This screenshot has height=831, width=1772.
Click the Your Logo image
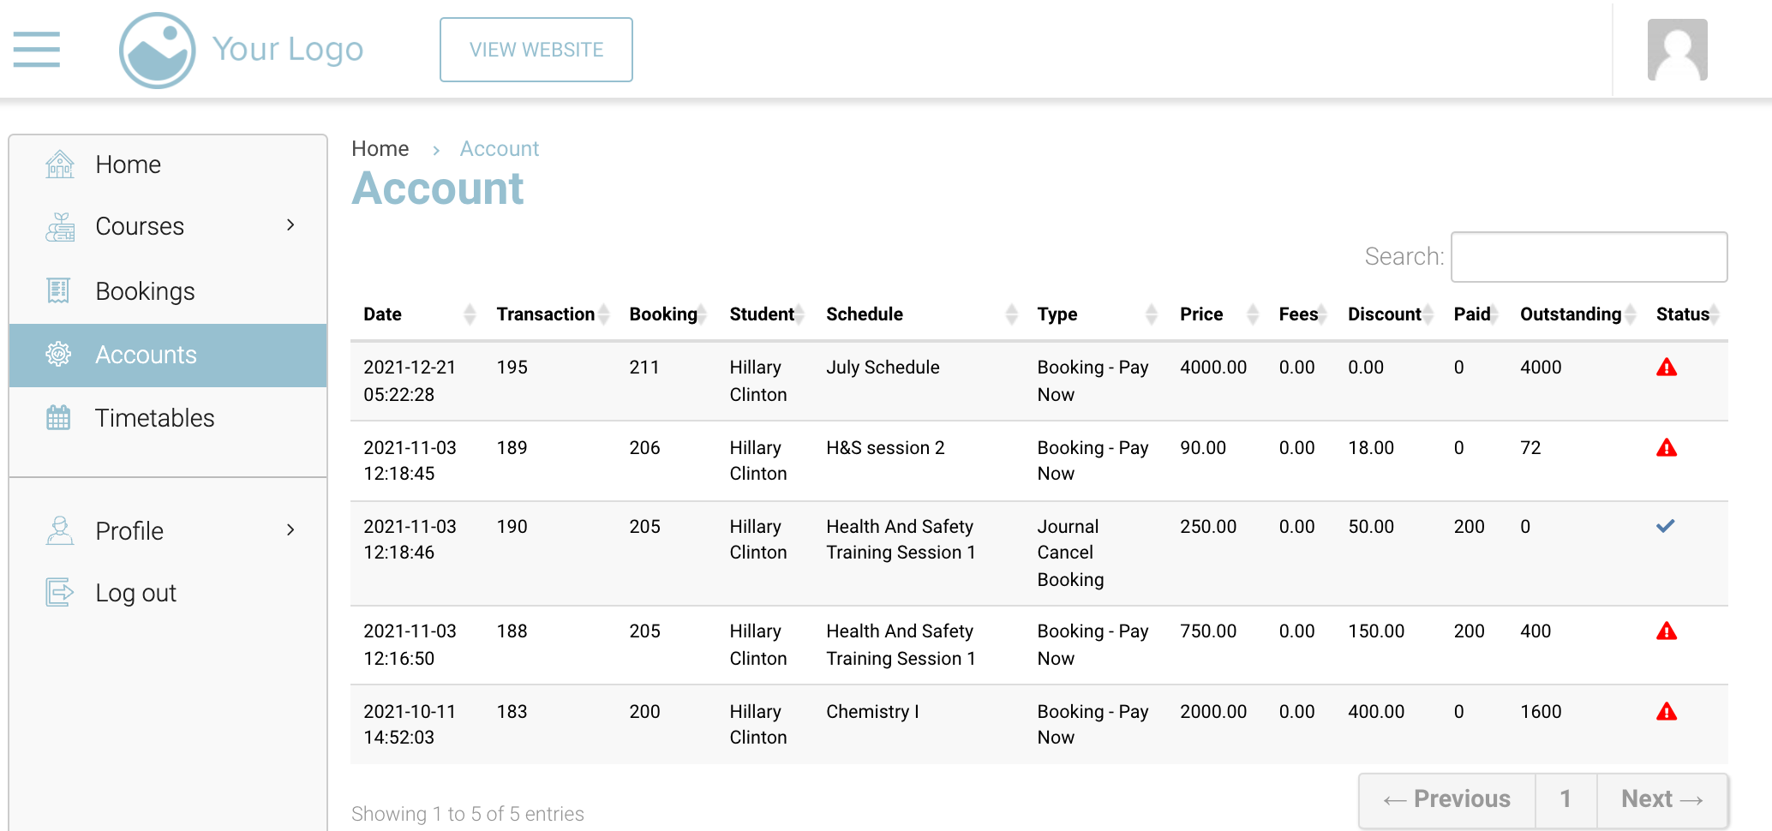point(158,50)
